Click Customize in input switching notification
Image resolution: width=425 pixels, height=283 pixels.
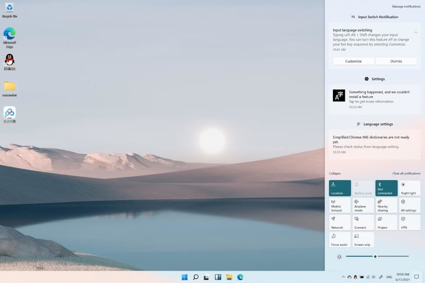pos(353,61)
